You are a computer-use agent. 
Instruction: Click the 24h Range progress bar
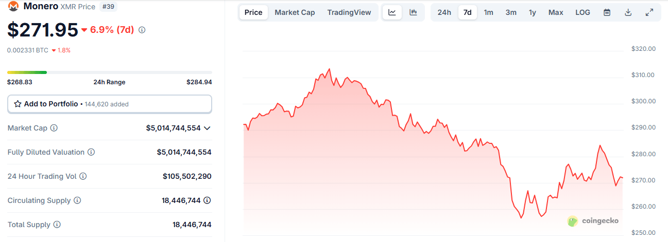109,72
